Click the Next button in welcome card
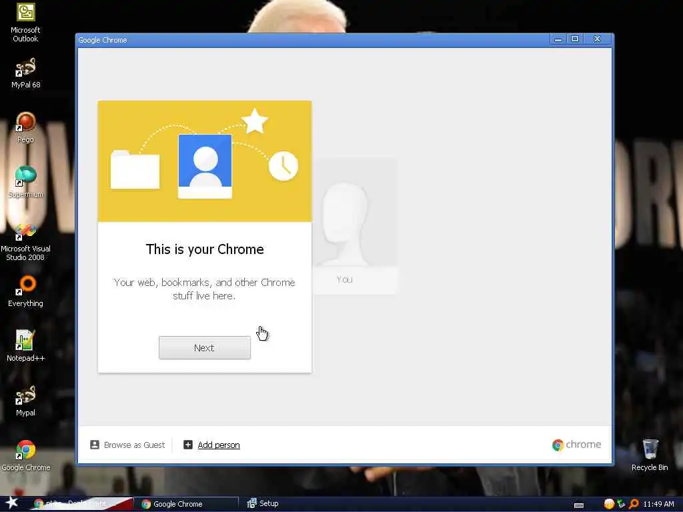 coord(204,347)
